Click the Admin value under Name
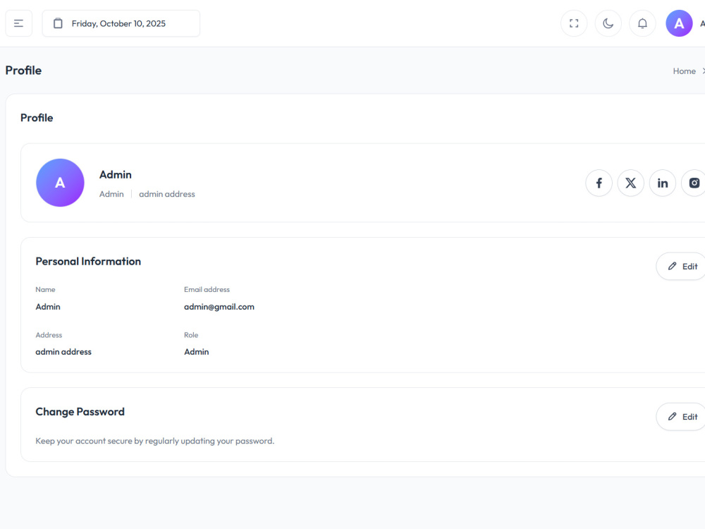Image resolution: width=705 pixels, height=529 pixels. coord(48,307)
